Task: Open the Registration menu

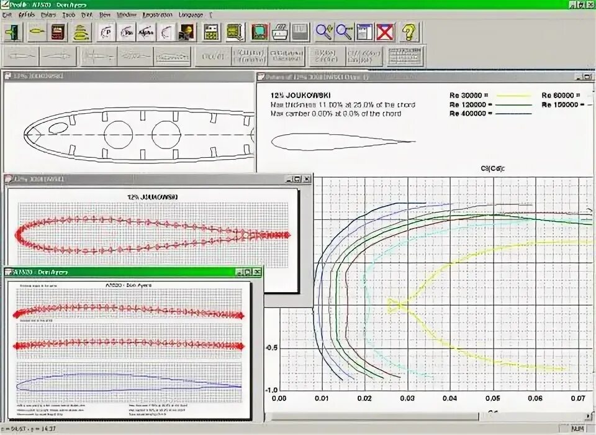Action: (x=157, y=15)
